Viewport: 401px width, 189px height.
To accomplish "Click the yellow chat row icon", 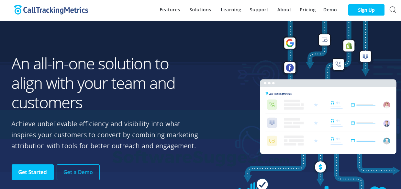I will [x=272, y=141].
